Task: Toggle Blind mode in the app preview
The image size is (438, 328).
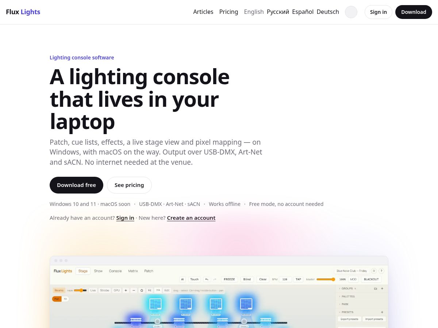Action: (247, 280)
